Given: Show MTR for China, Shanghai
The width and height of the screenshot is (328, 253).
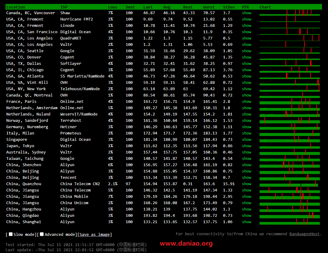Looking at the screenshot, I should [246, 222].
